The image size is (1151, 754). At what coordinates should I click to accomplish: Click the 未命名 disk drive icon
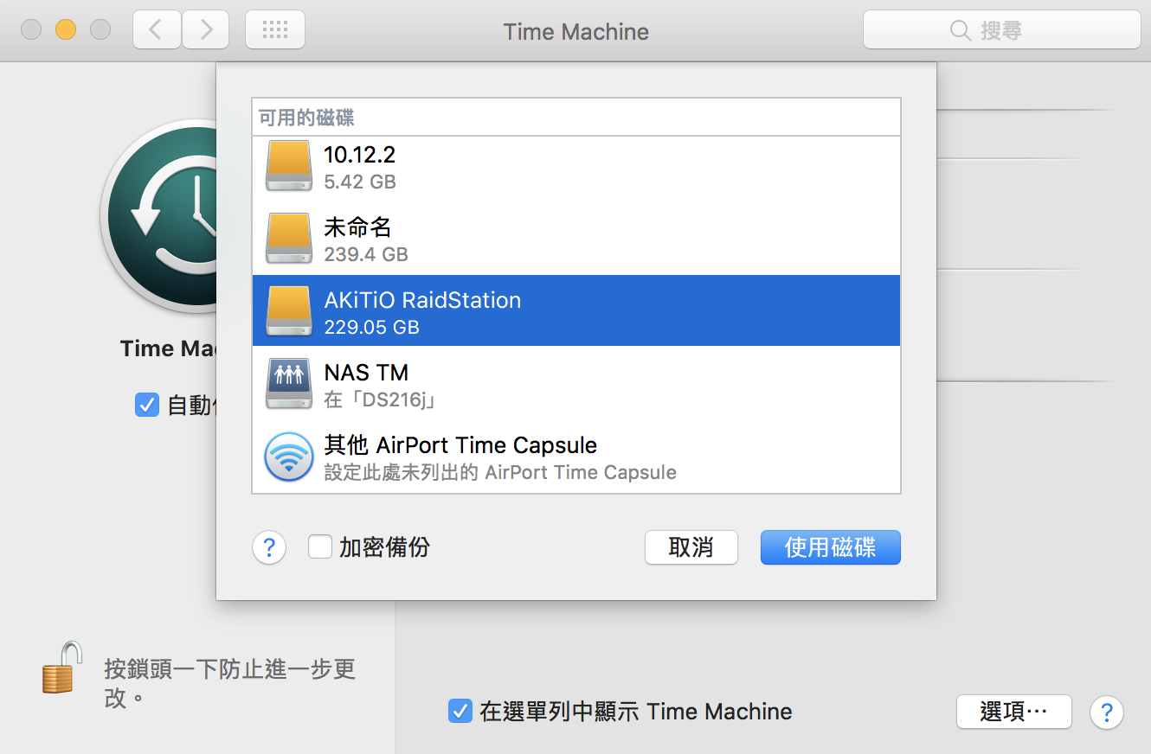pyautogui.click(x=288, y=239)
